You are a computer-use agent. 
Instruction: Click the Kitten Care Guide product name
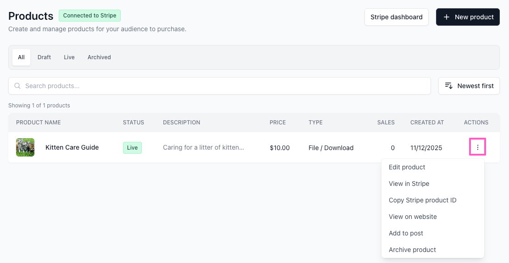click(72, 147)
